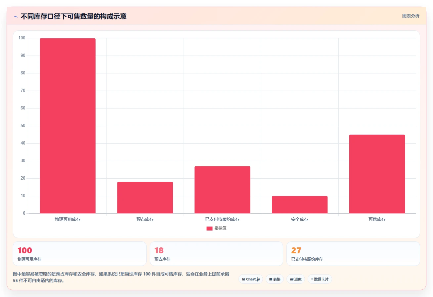Click the 物理可用库存 bar in the chart

(x=67, y=126)
